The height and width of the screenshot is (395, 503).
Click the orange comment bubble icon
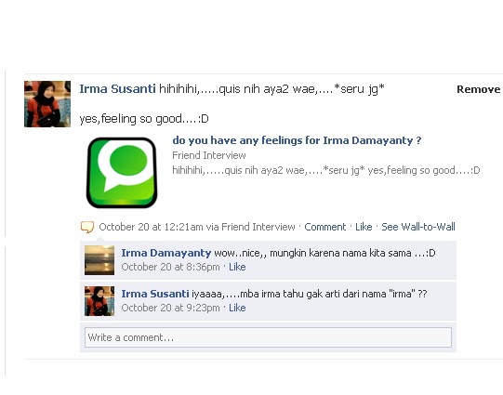click(87, 227)
